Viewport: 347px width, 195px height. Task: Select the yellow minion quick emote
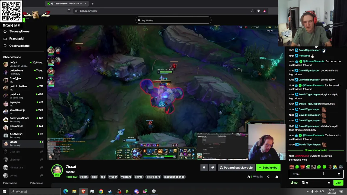[x=335, y=167]
